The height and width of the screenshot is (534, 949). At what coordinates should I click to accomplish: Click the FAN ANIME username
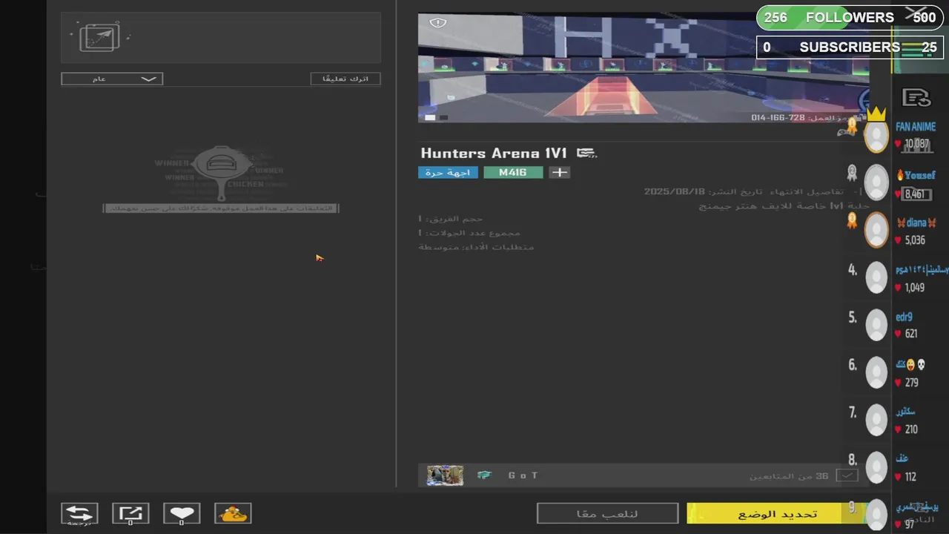click(x=916, y=128)
